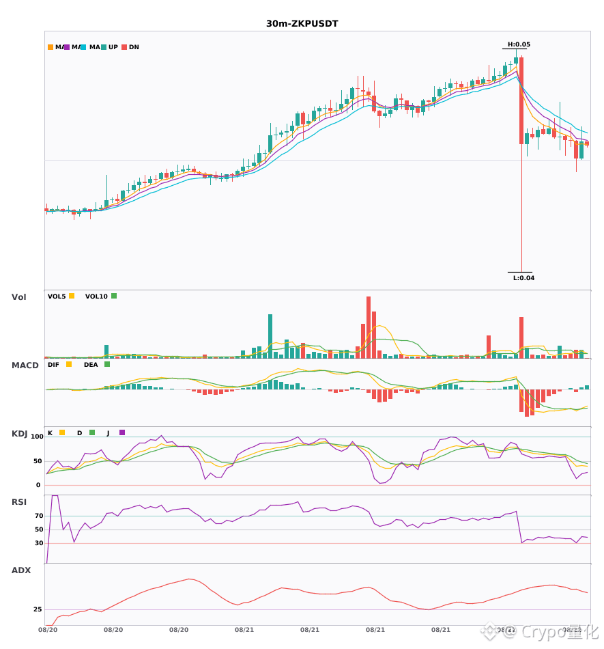The width and height of the screenshot is (604, 649).
Task: Toggle the red DN legend swatch
Action: tap(124, 47)
